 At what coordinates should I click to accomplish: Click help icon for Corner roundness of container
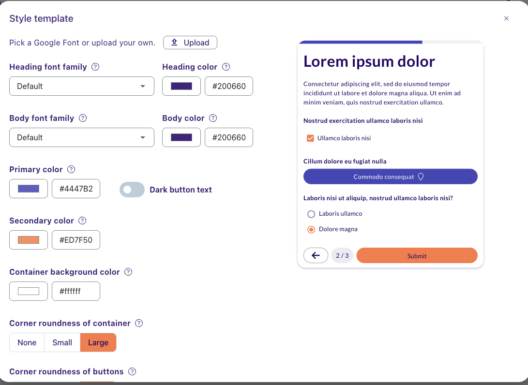pos(139,323)
